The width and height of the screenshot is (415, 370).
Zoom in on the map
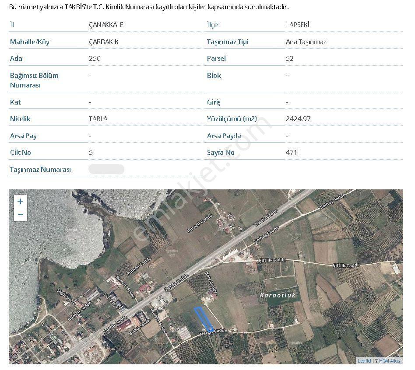coord(21,201)
